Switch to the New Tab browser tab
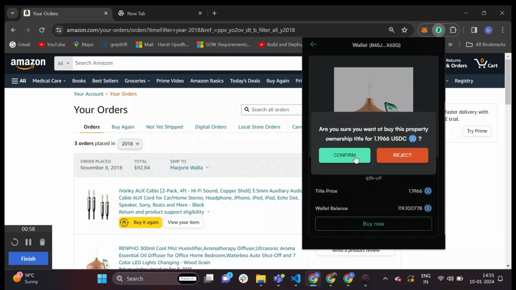The height and width of the screenshot is (290, 516). coord(159,13)
